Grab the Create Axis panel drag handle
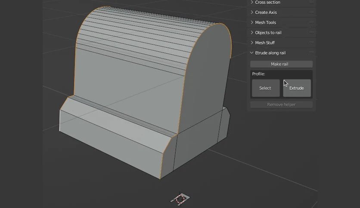 click(311, 12)
